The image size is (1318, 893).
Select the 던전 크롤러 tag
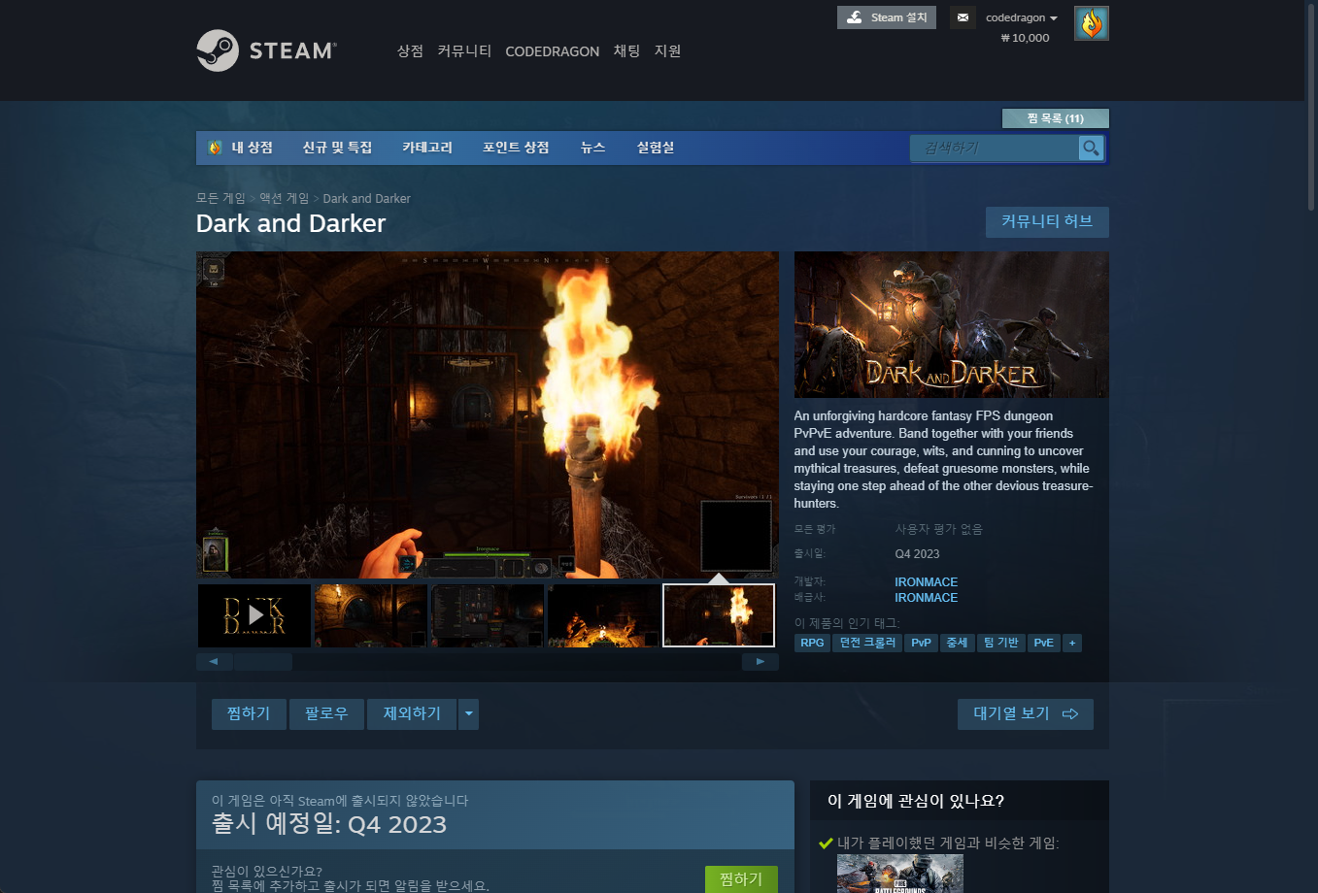coord(867,643)
